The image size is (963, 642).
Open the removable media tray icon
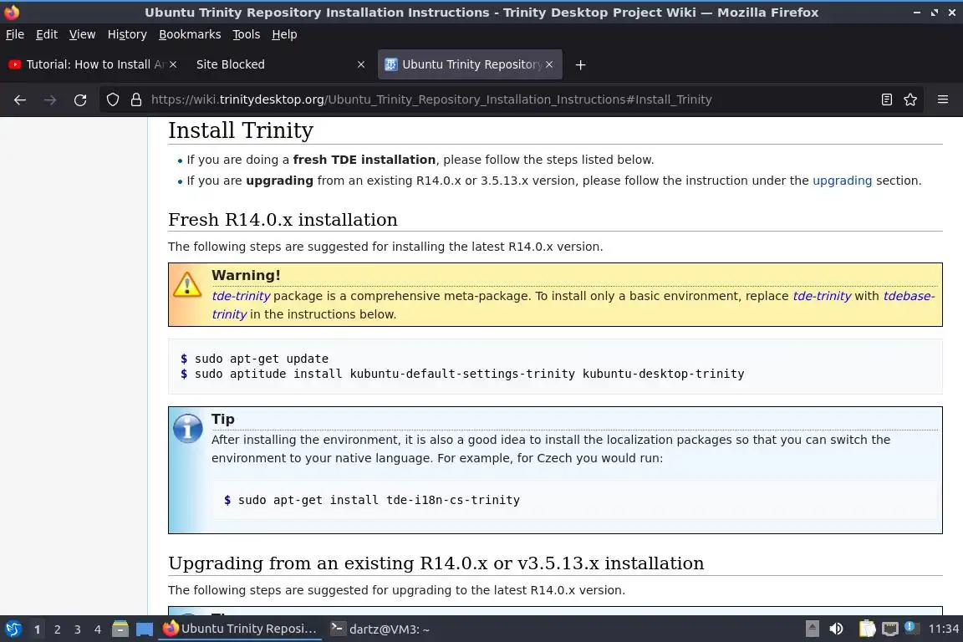coord(812,629)
